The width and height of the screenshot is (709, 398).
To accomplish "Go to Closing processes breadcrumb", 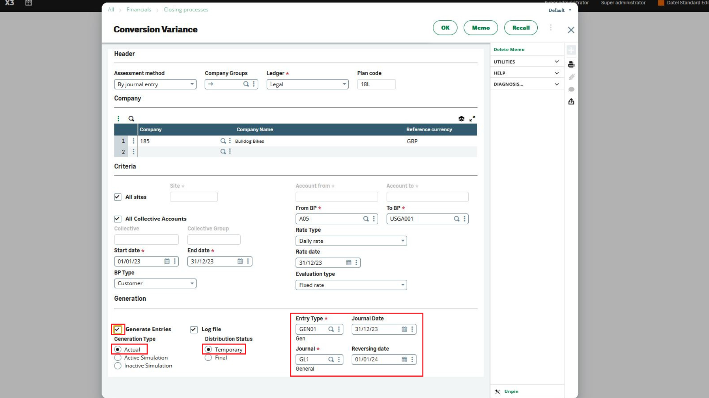I will point(186,10).
